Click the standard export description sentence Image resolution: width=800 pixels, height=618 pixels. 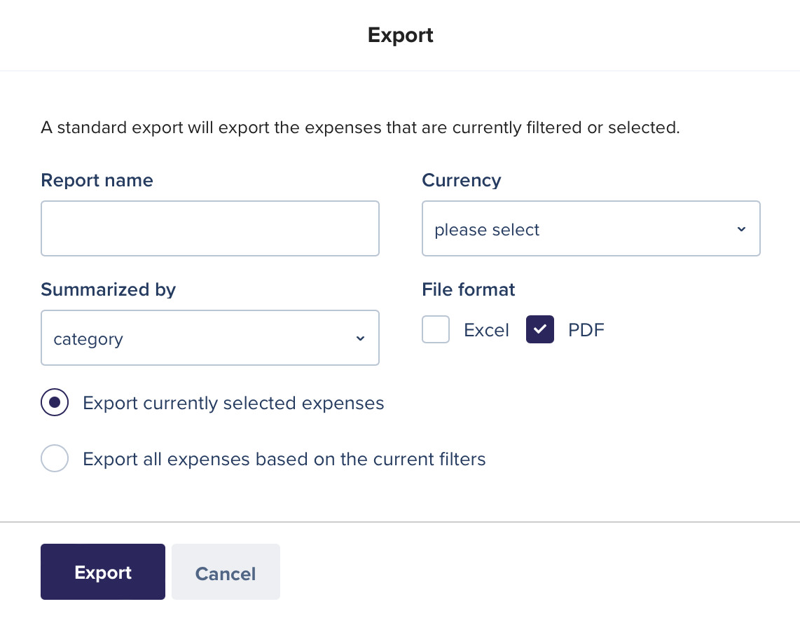[360, 128]
